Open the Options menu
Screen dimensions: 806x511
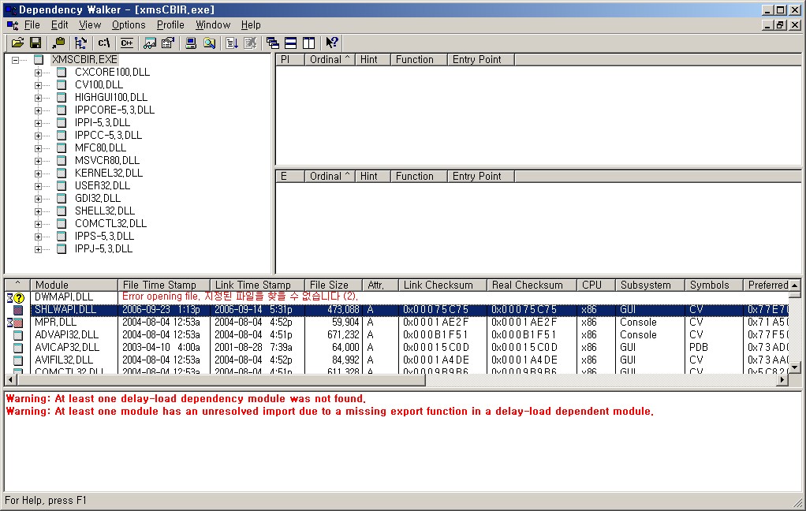129,24
